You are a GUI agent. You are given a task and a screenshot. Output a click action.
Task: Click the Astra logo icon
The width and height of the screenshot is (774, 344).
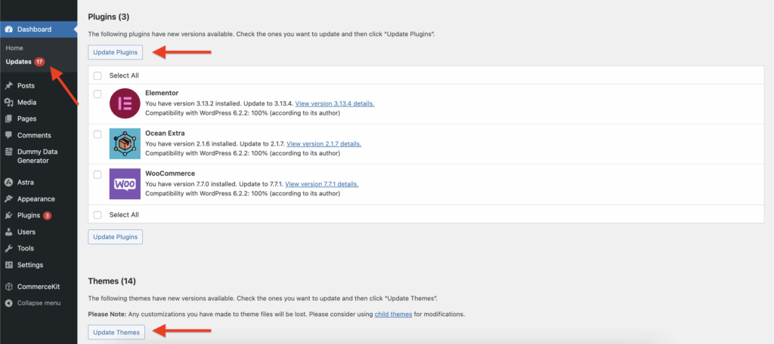click(8, 183)
